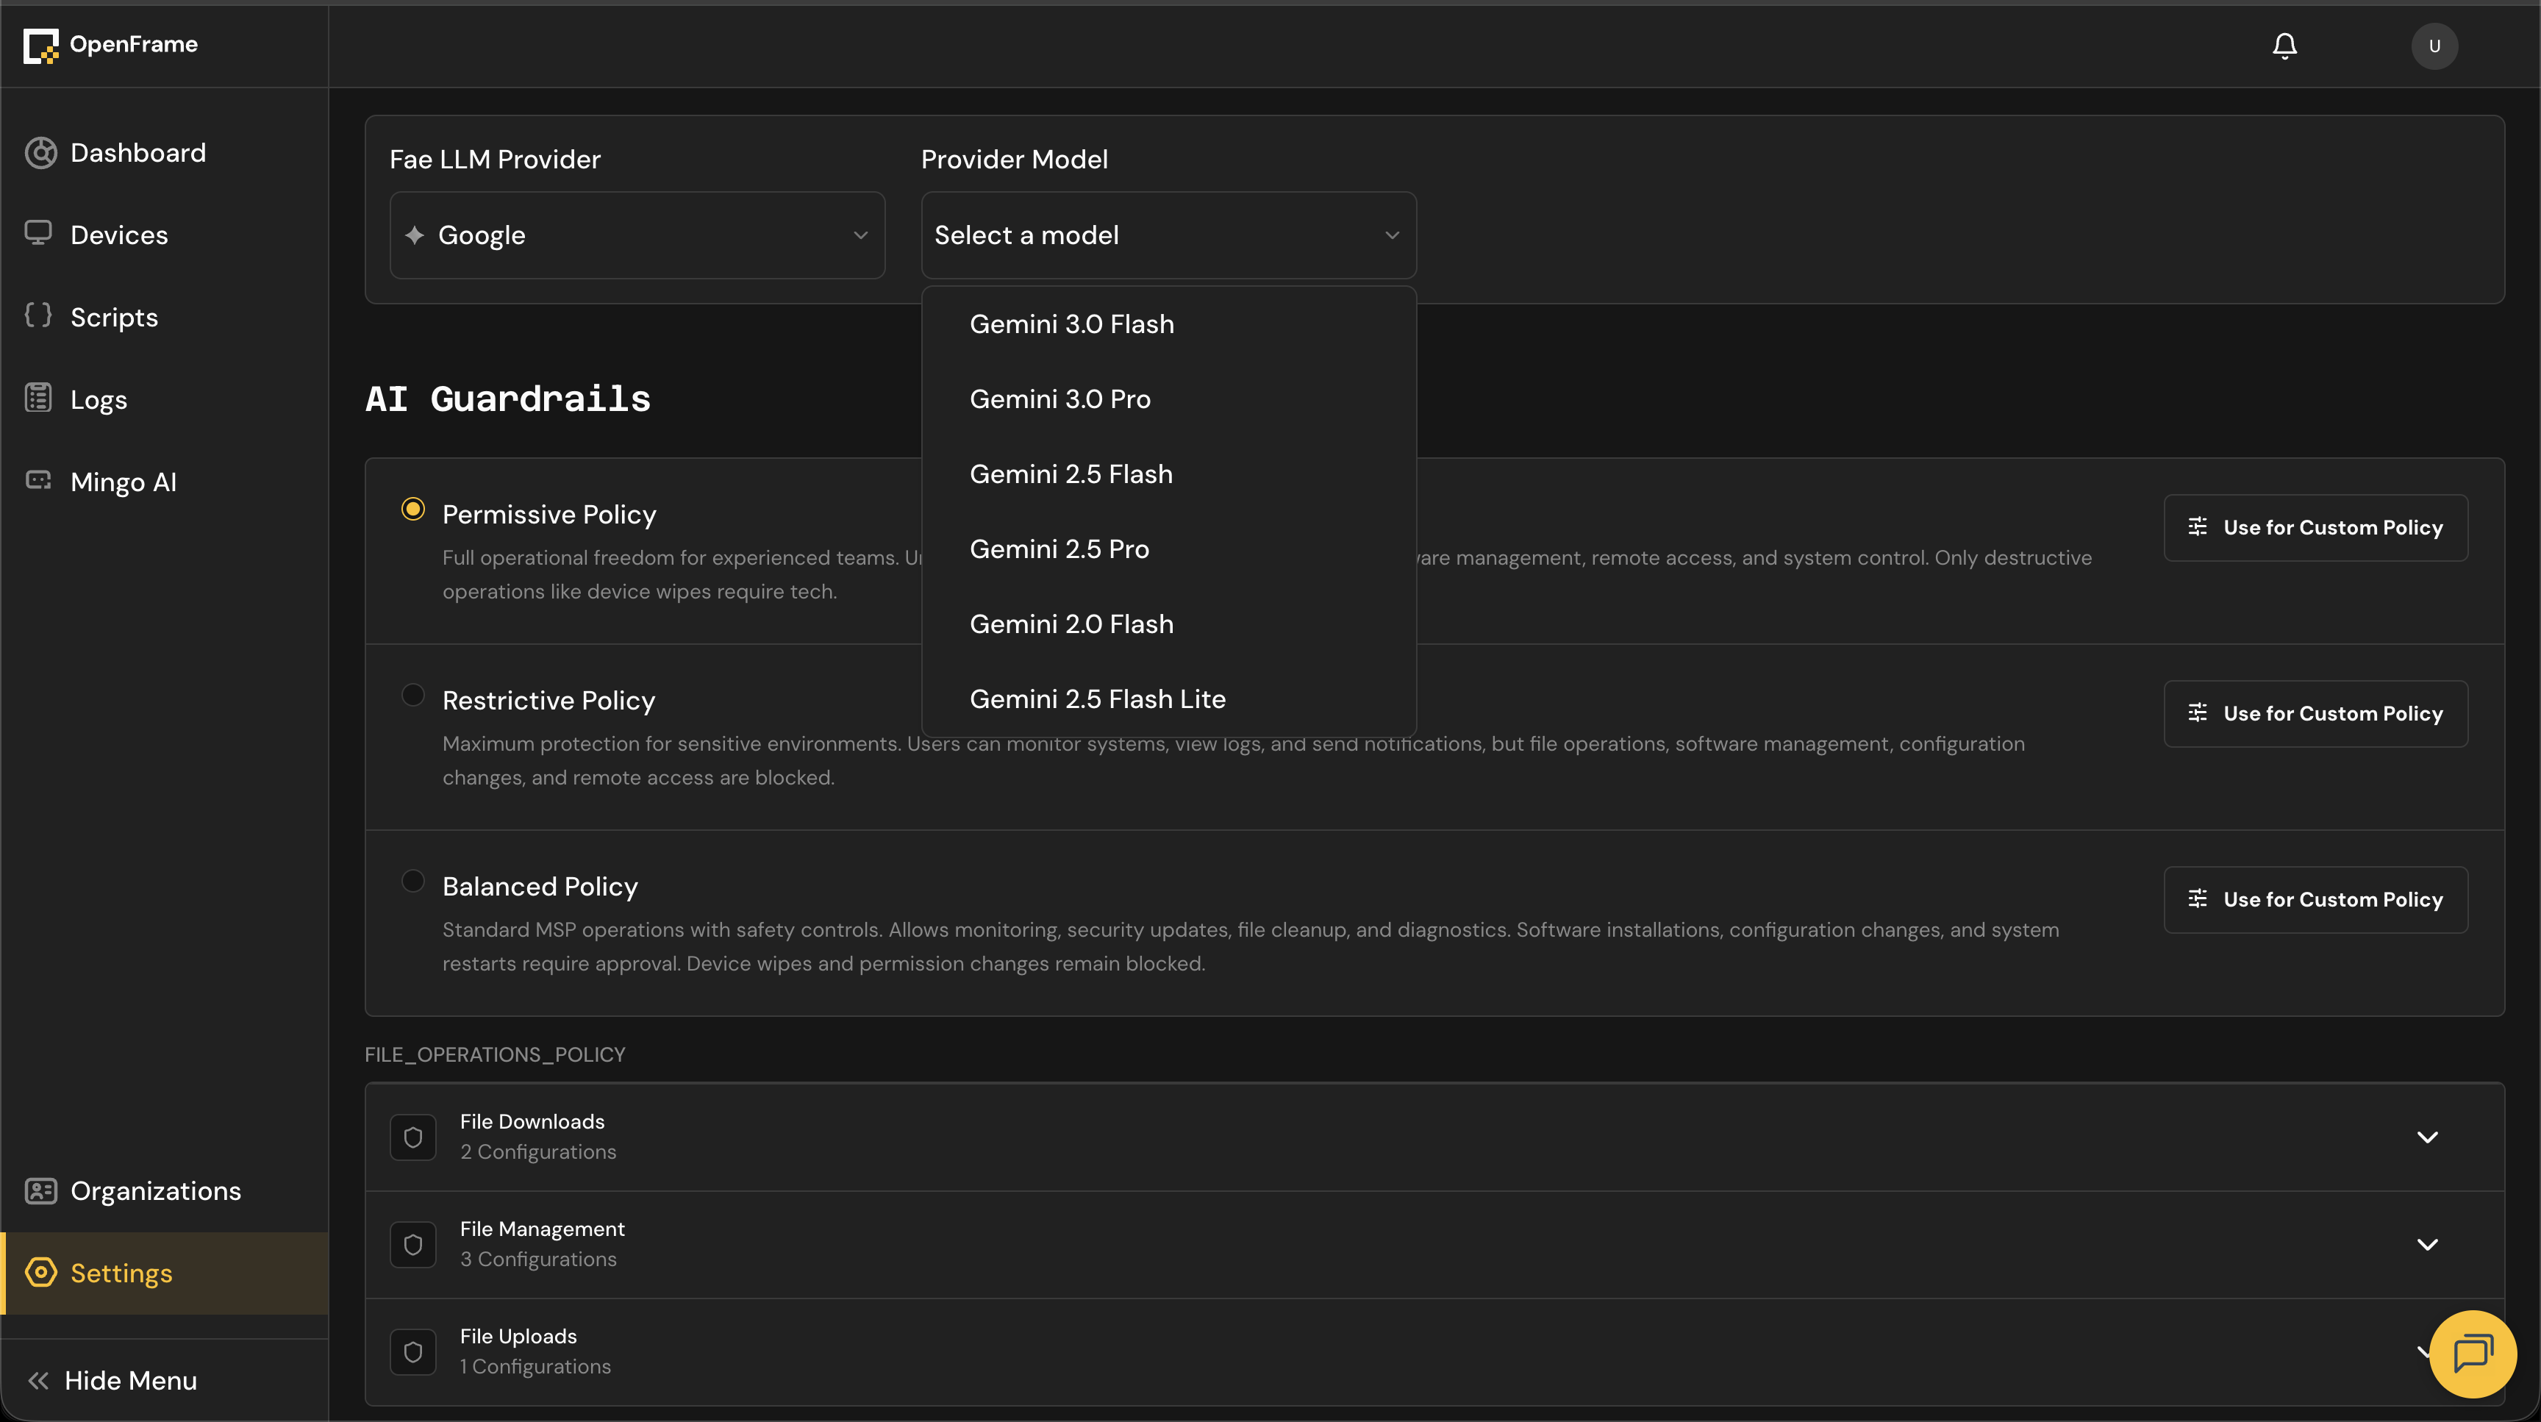Click the Organizations card icon
The image size is (2541, 1422).
(x=40, y=1191)
